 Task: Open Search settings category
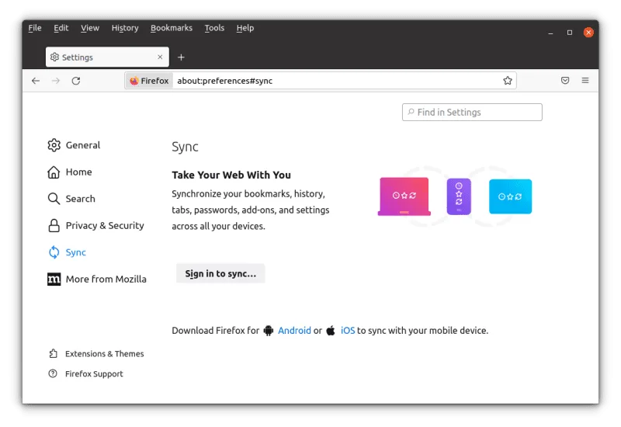pos(80,199)
